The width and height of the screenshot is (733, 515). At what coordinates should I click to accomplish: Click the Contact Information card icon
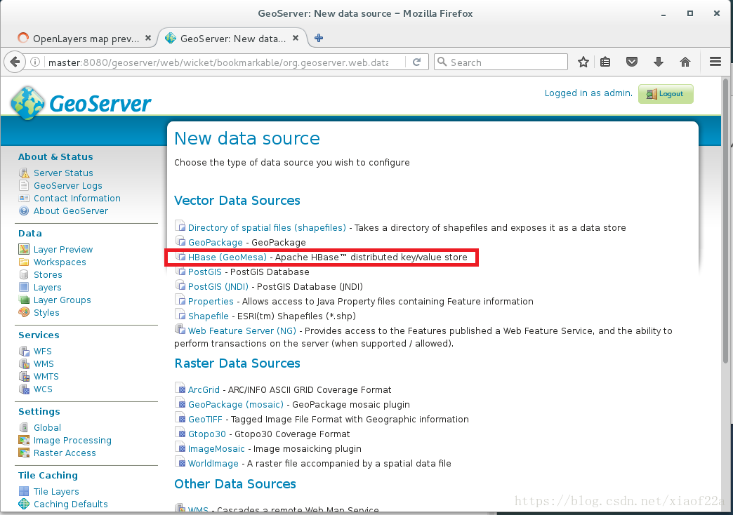coord(24,198)
